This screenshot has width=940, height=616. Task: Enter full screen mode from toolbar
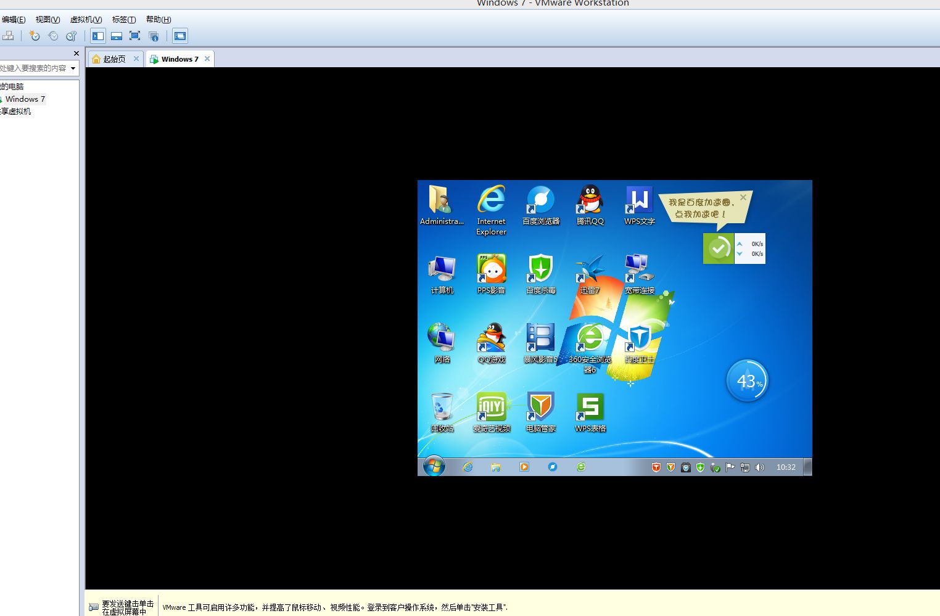coord(135,36)
